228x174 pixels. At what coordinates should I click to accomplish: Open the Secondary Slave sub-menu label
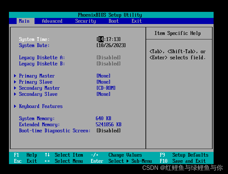click(38, 94)
